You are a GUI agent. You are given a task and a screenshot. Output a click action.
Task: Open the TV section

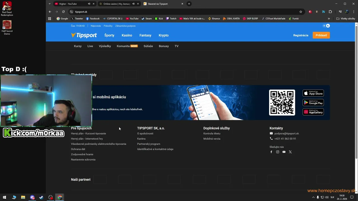[176, 46]
